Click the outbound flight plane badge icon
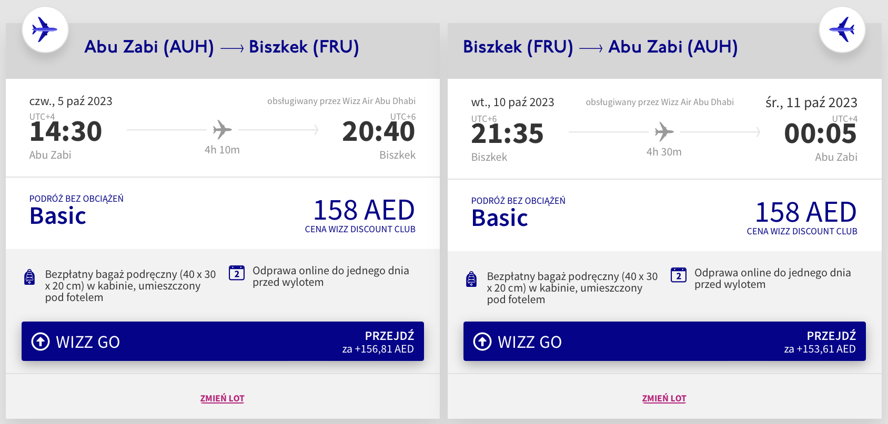The image size is (888, 424). tap(45, 30)
